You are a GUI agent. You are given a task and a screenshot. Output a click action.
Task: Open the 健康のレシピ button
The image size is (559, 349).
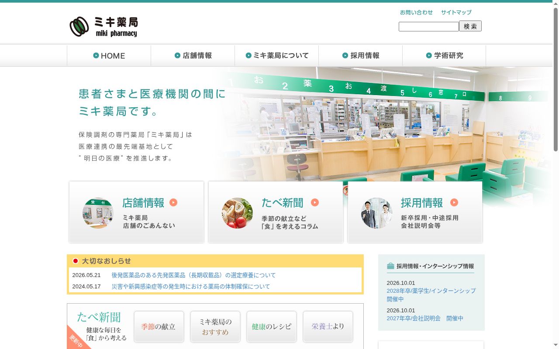coord(271,326)
